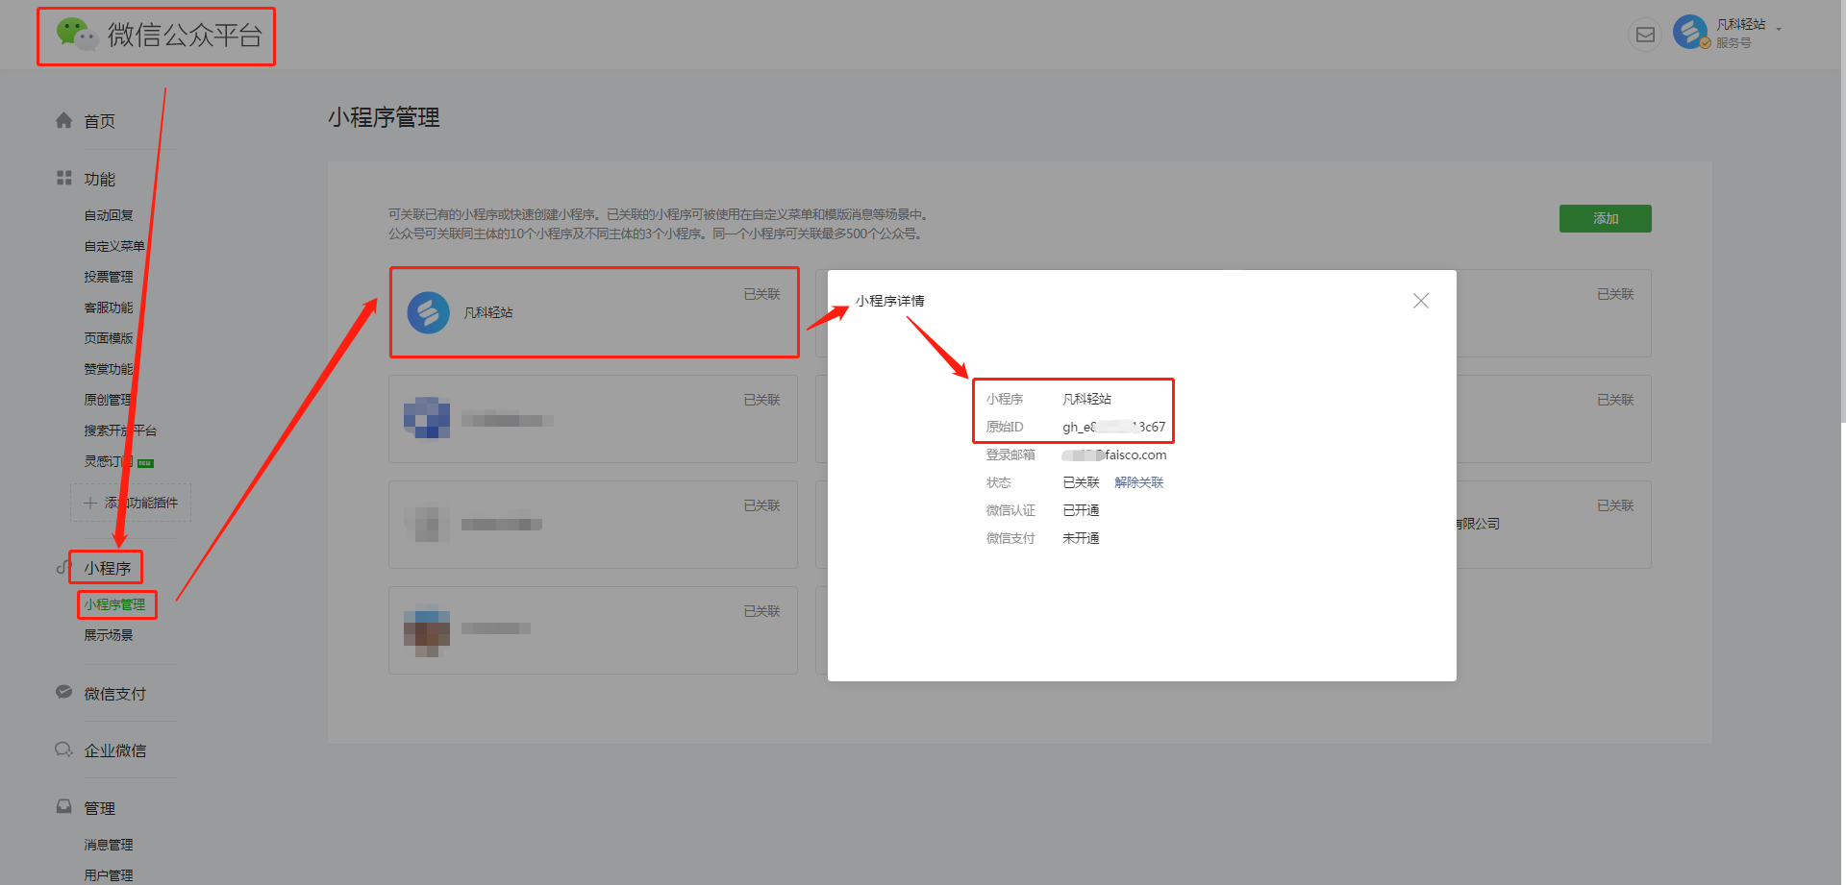Click the 登录邮箱 faisco.com value

[1114, 455]
